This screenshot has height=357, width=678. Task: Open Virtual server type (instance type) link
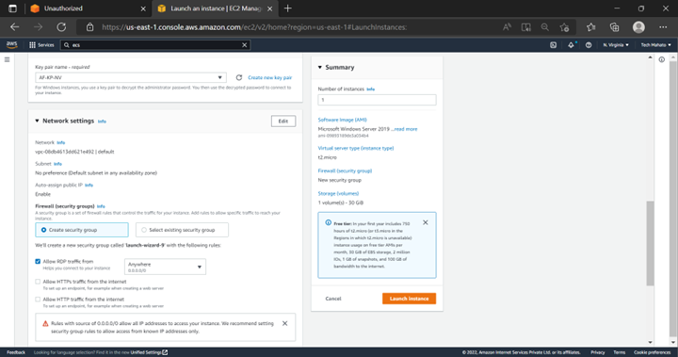click(x=356, y=148)
